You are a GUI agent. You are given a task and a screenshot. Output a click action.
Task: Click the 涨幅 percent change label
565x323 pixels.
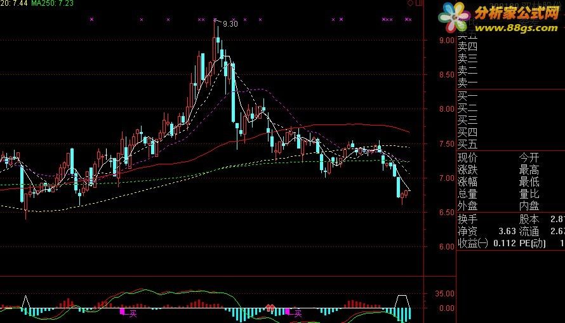click(467, 182)
